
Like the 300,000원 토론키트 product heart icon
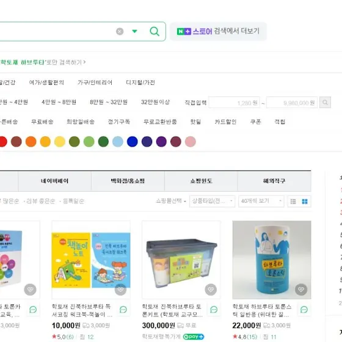coord(211,289)
